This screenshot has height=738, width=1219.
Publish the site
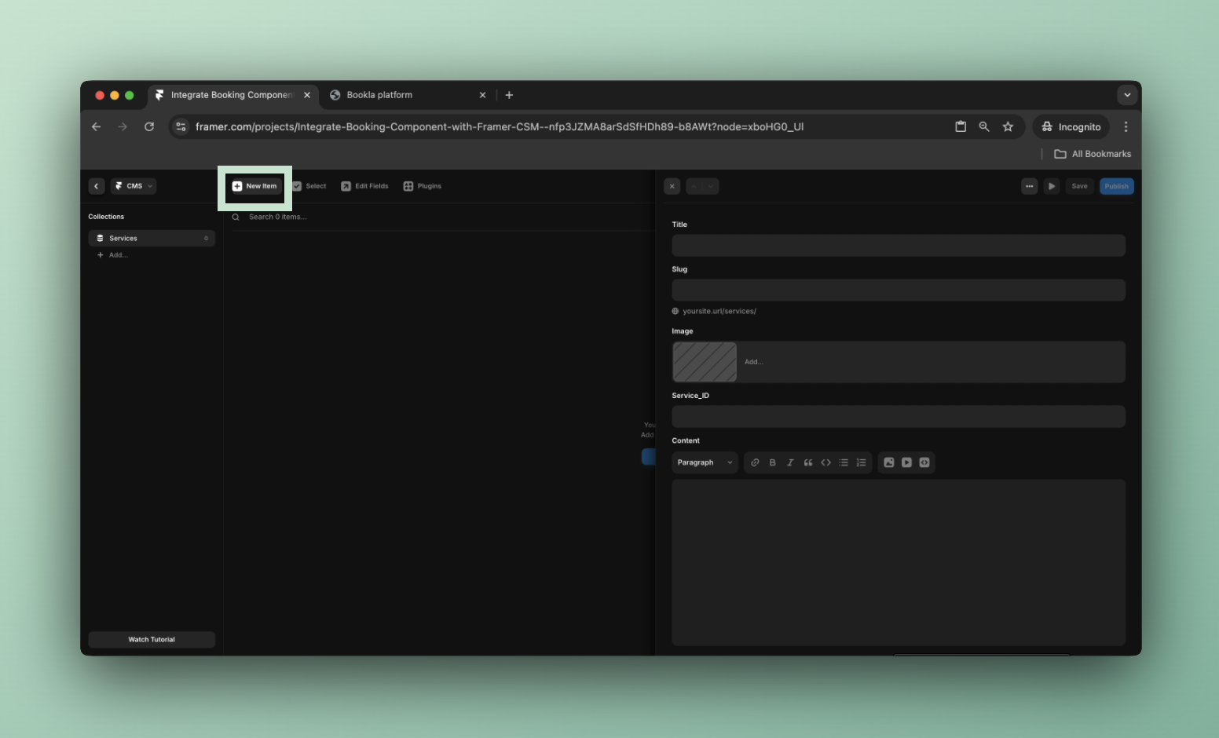(1117, 186)
